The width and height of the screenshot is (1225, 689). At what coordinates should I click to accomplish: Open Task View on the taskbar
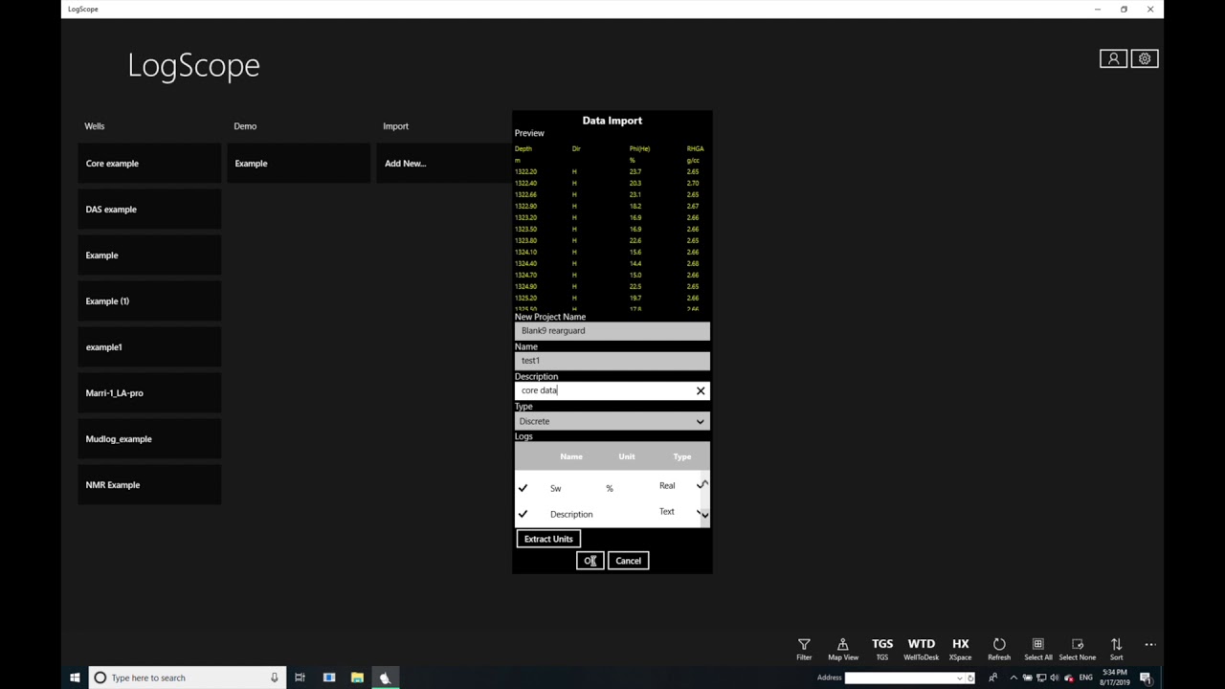[x=300, y=678]
